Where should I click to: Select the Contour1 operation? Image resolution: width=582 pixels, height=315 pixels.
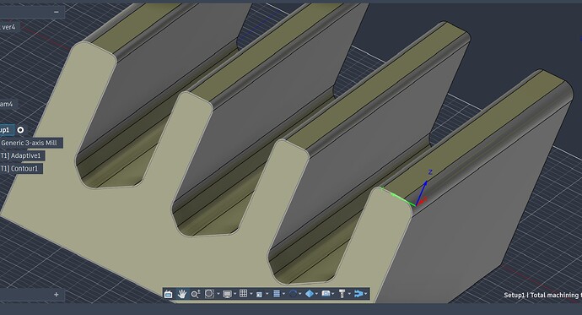click(x=21, y=169)
